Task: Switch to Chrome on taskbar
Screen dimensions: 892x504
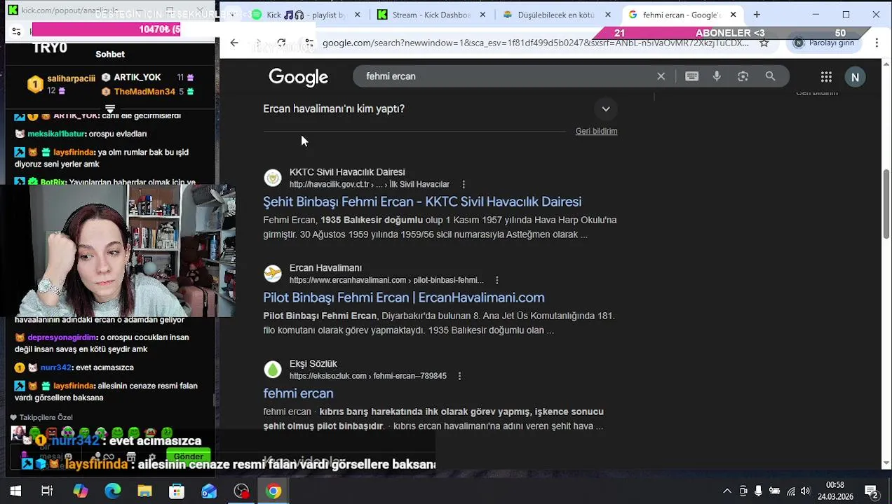Action: click(x=273, y=491)
